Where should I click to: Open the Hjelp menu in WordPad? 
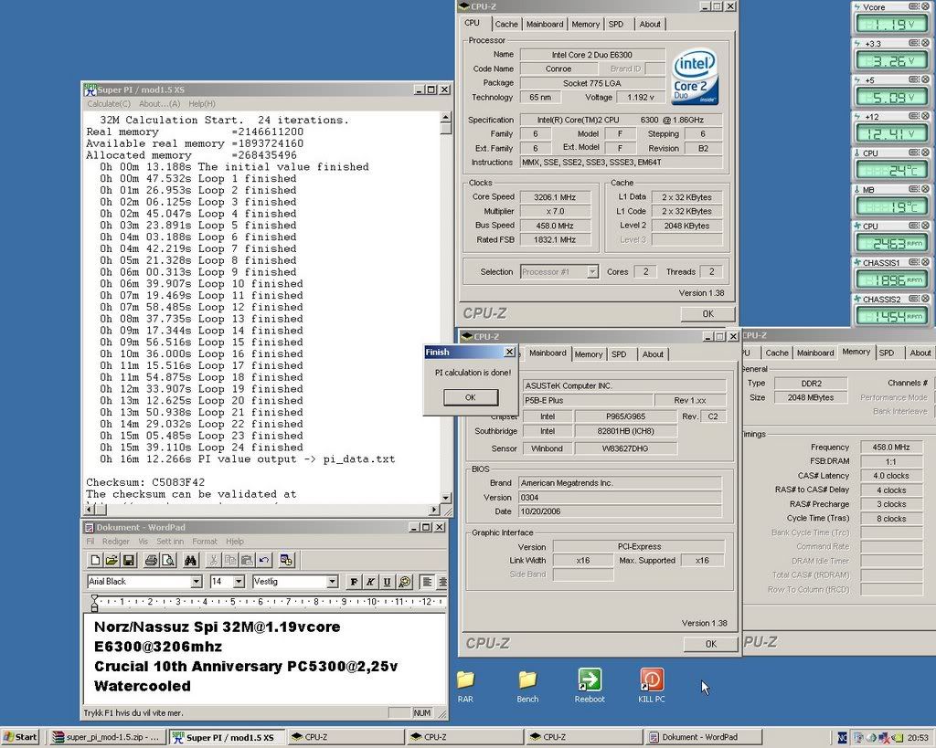235,542
